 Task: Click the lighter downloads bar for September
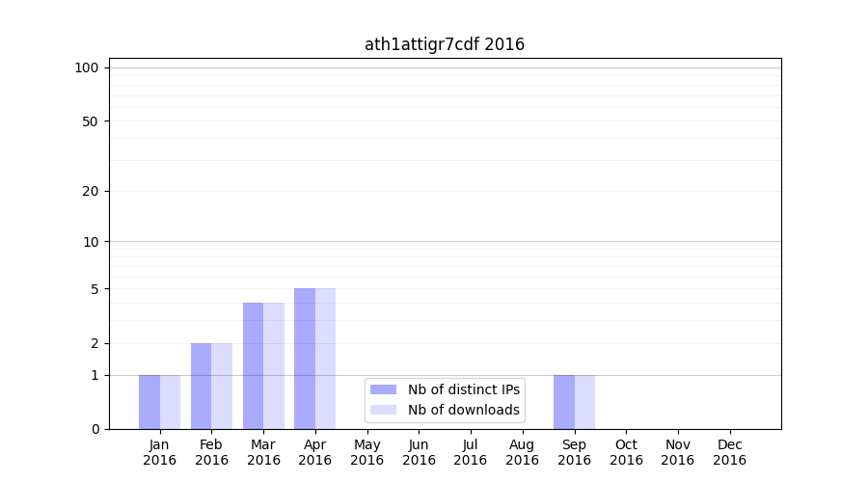point(584,402)
